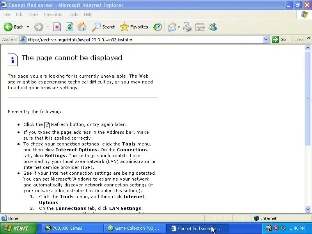Launch Messenger from the toolbar icon
The width and height of the screenshot is (312, 234).
(213, 27)
